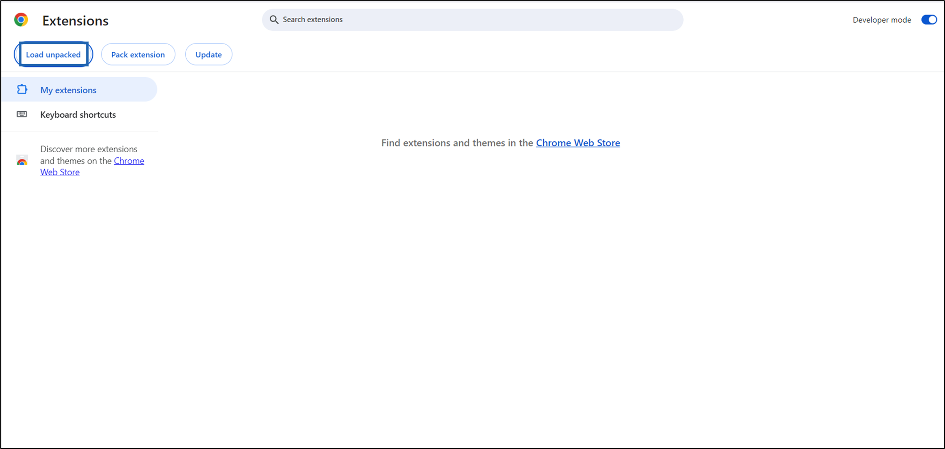Image resolution: width=945 pixels, height=449 pixels.
Task: Click the Chrome Web Store rainbow icon in sidebar
Action: click(x=22, y=161)
